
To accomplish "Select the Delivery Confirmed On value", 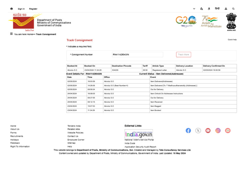I will (212, 70).
